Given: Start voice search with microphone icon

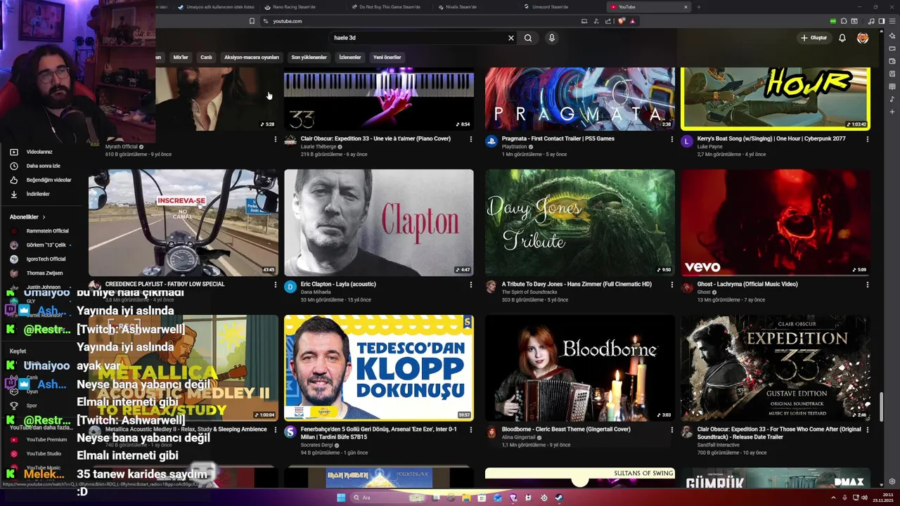Looking at the screenshot, I should [552, 38].
